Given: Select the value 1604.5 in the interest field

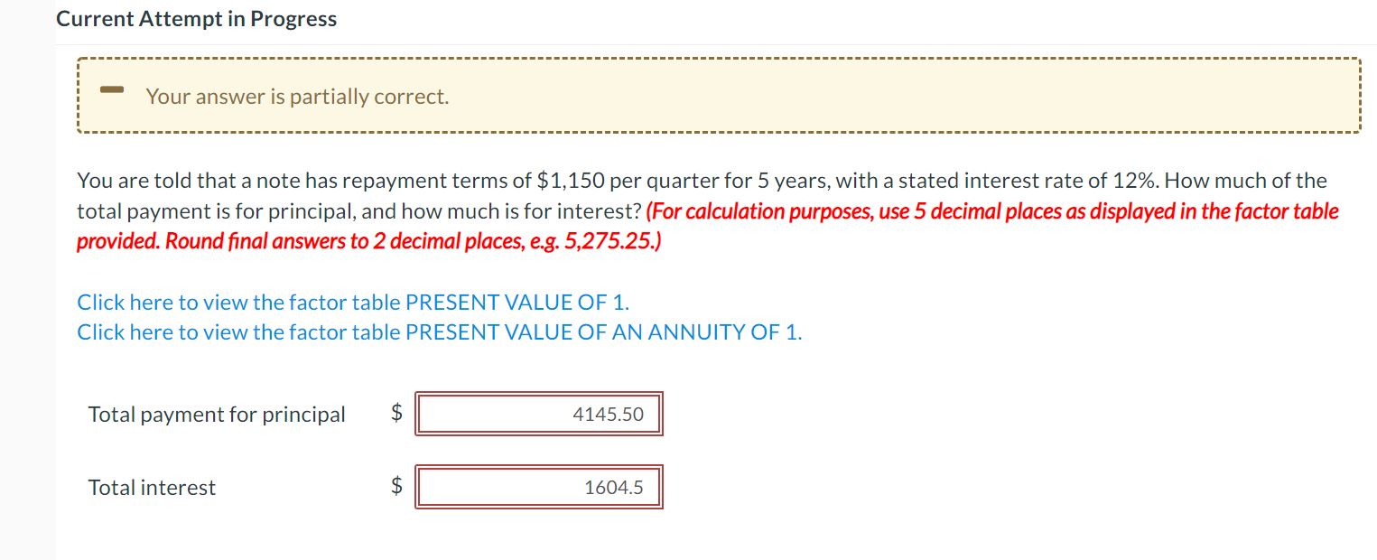Looking at the screenshot, I should (615, 486).
